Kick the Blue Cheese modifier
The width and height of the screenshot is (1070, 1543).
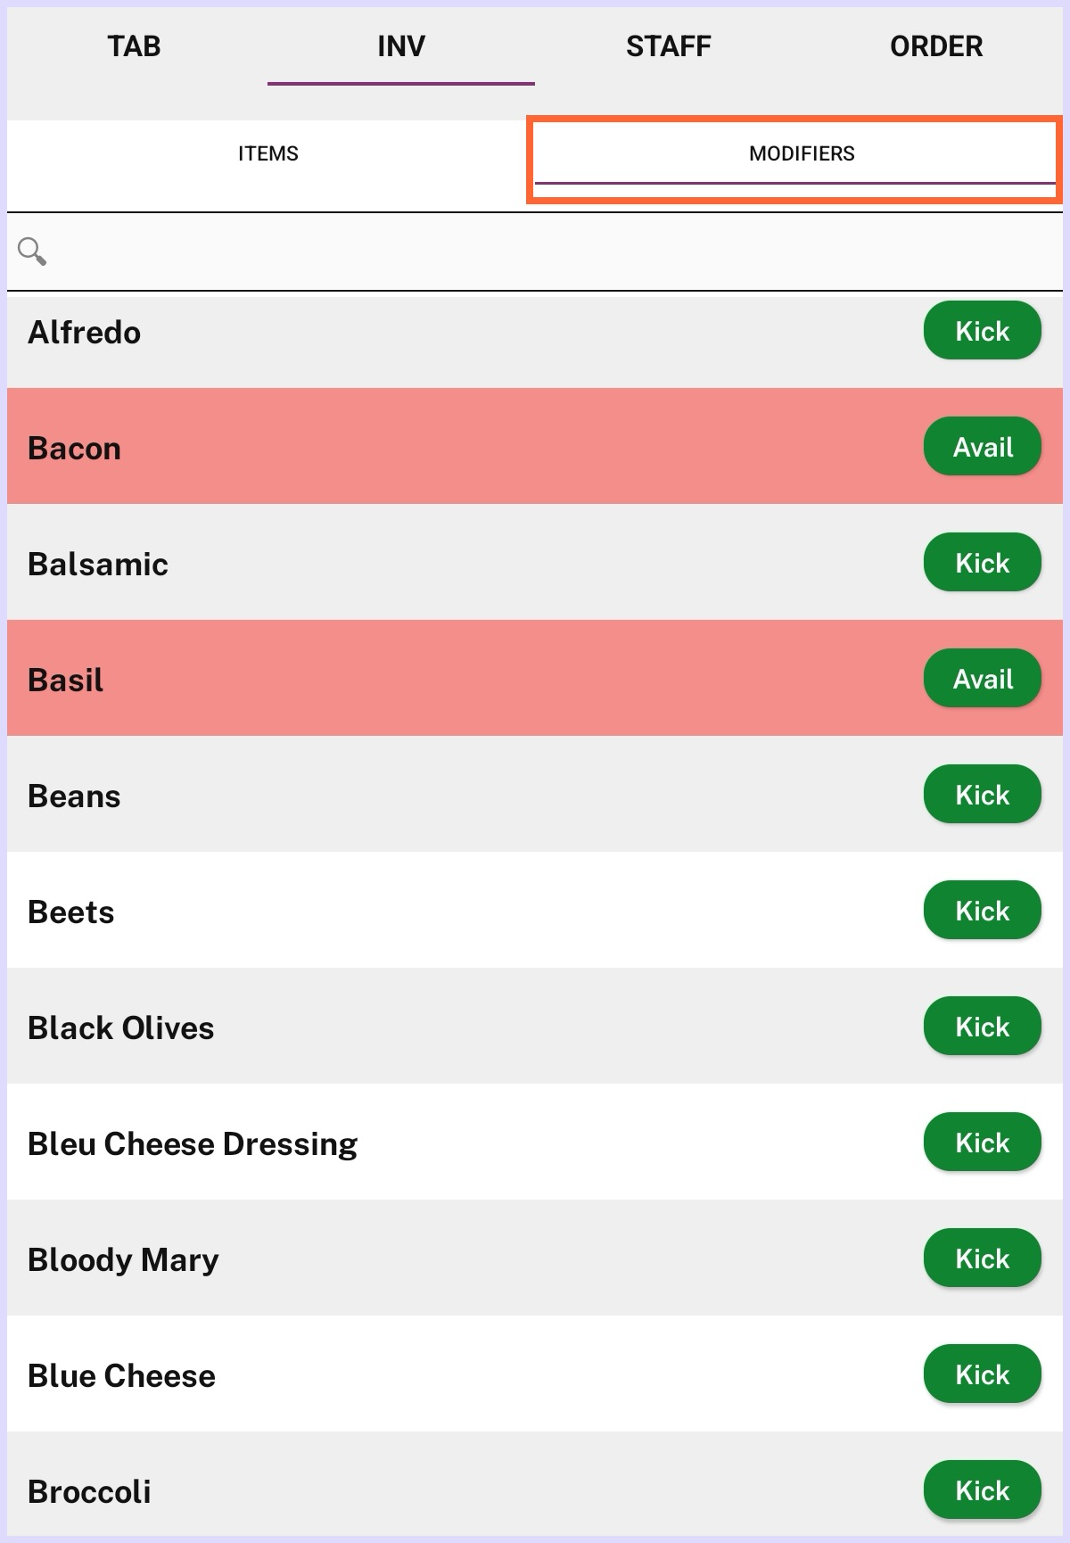pyautogui.click(x=982, y=1374)
